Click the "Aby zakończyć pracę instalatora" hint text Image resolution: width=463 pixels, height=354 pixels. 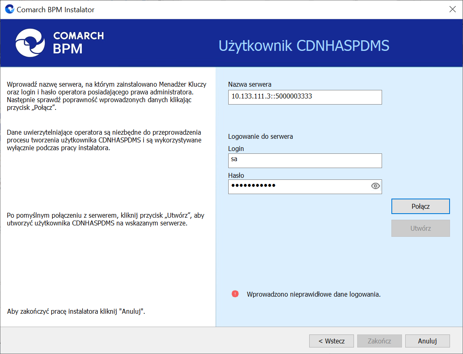[x=76, y=311]
